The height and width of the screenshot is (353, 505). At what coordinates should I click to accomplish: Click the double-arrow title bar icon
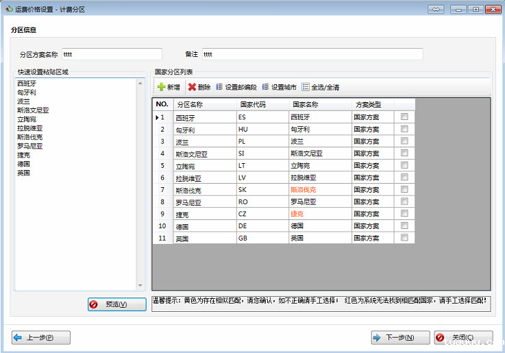click(x=436, y=10)
